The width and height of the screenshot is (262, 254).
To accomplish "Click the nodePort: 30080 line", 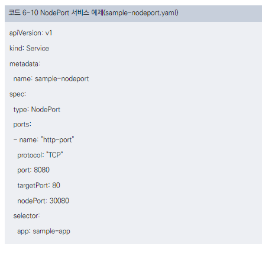I will [x=43, y=201].
